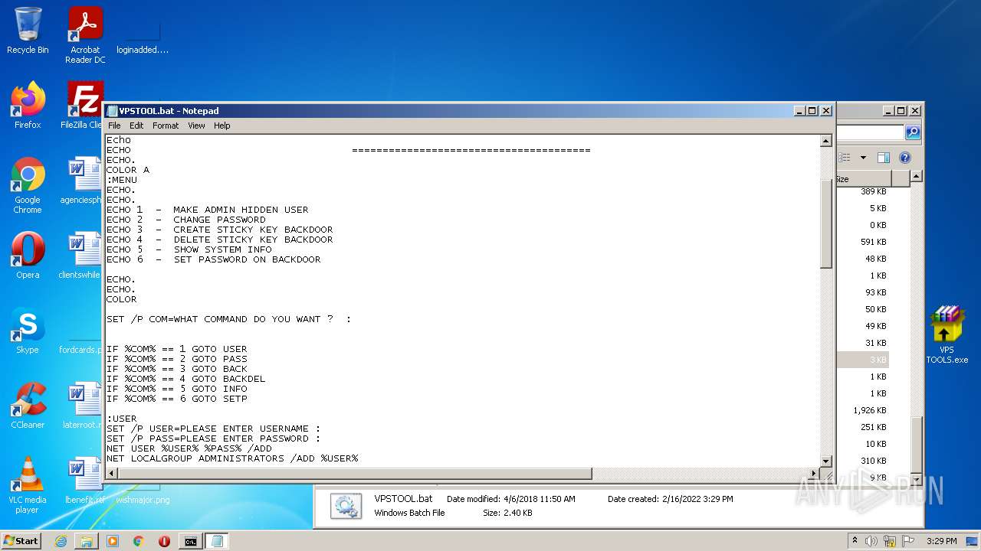Place cursor on the ':MENU' label line
The width and height of the screenshot is (981, 551).
point(122,180)
